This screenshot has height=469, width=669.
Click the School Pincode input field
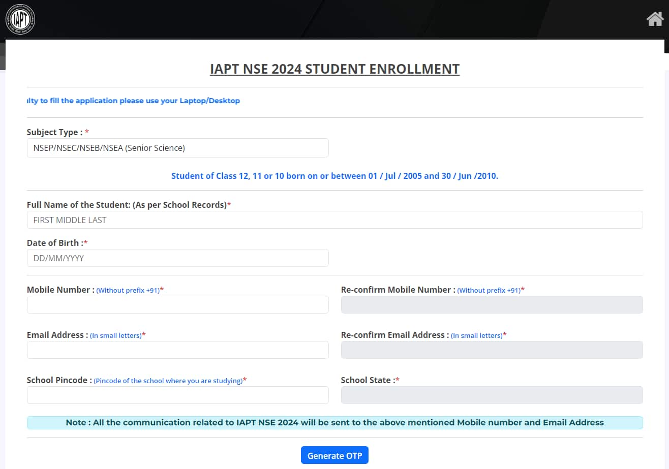pos(177,395)
